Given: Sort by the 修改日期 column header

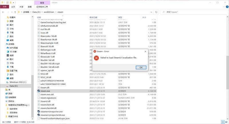Looking at the screenshot, I should point(93,17).
